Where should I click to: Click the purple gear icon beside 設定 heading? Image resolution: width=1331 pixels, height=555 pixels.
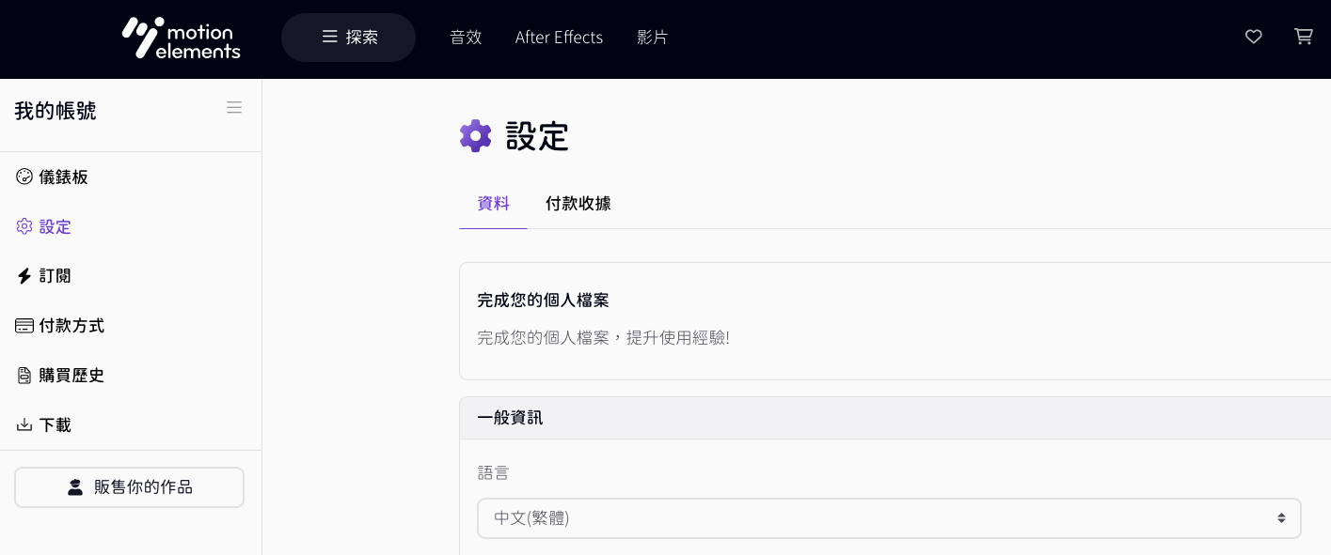click(x=476, y=136)
